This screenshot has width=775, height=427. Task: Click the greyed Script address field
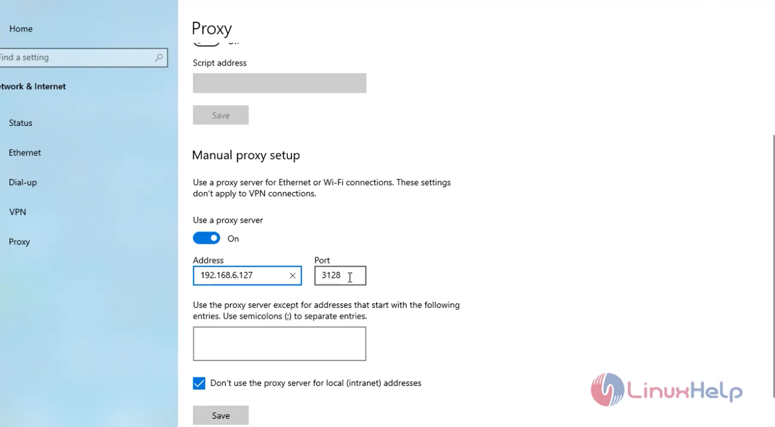279,83
